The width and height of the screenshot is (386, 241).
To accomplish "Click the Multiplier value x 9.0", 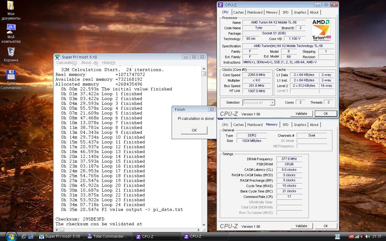I will tap(257, 80).
